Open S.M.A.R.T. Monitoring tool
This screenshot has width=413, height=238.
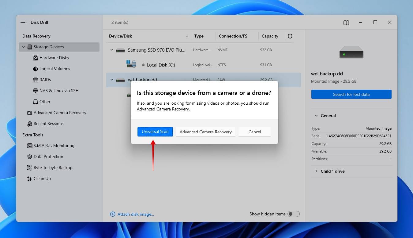[54, 146]
